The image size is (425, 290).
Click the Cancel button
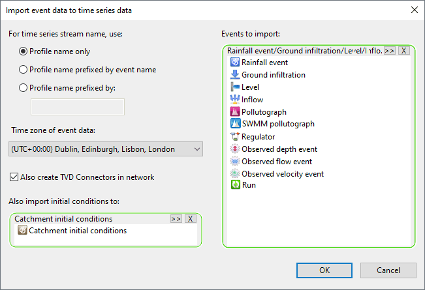click(388, 270)
